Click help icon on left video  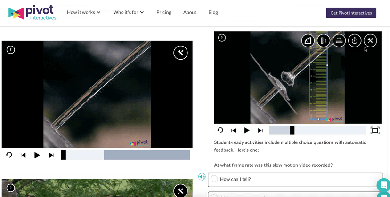(x=11, y=50)
